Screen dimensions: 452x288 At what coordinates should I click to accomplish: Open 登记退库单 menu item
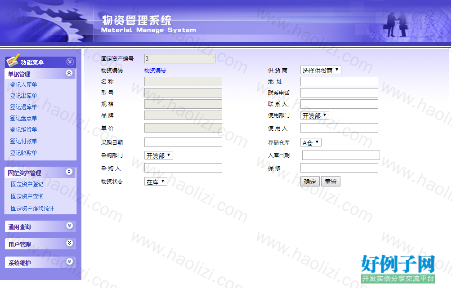tap(24, 107)
